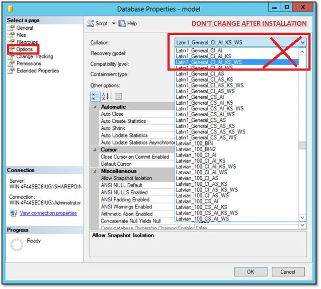
Task: Select the Files page
Action: coord(21,35)
